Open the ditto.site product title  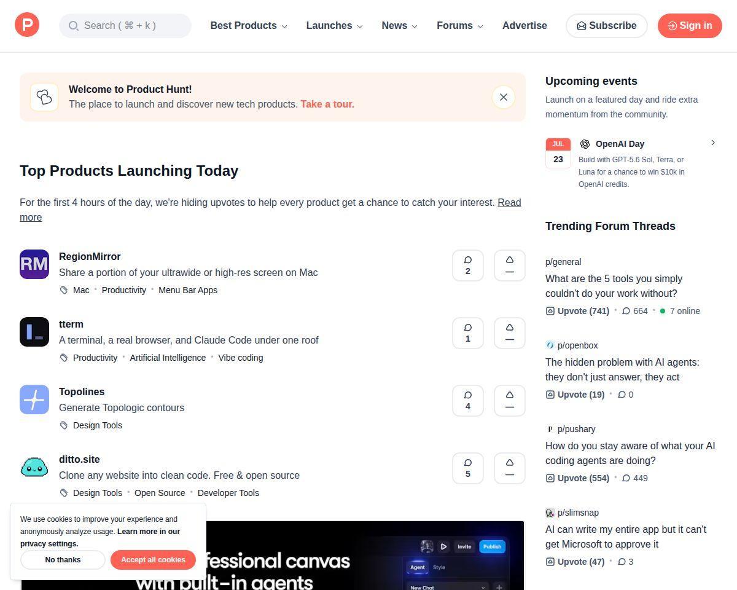[x=79, y=460]
